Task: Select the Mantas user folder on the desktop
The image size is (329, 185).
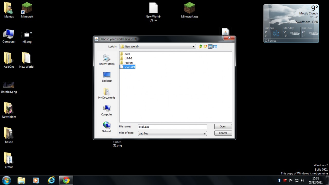Action: click(x=9, y=10)
